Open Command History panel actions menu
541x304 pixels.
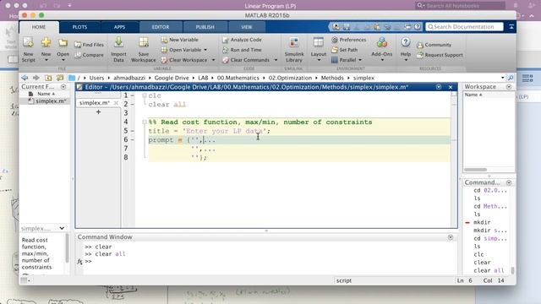click(x=509, y=182)
